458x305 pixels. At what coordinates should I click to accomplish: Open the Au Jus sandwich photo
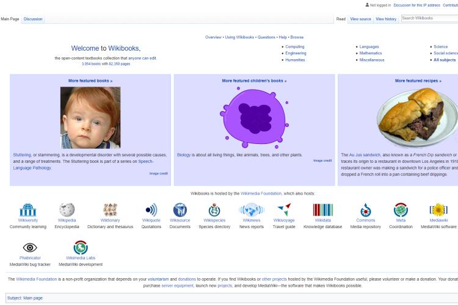pyautogui.click(x=417, y=118)
